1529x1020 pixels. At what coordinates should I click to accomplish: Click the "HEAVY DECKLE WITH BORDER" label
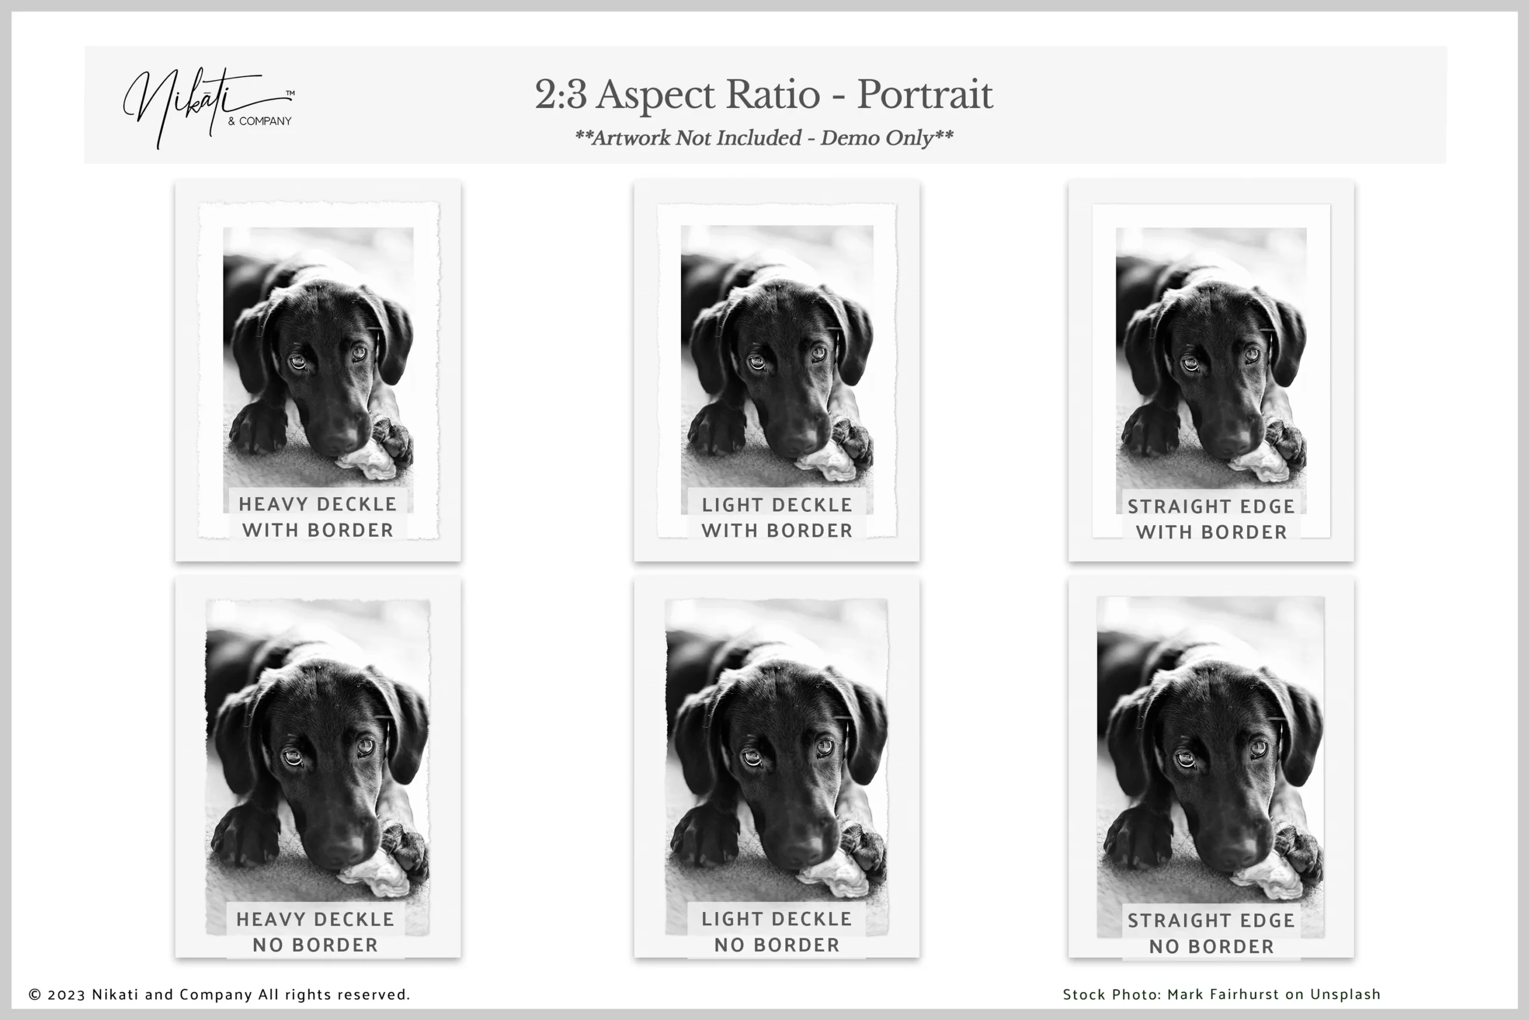(318, 517)
